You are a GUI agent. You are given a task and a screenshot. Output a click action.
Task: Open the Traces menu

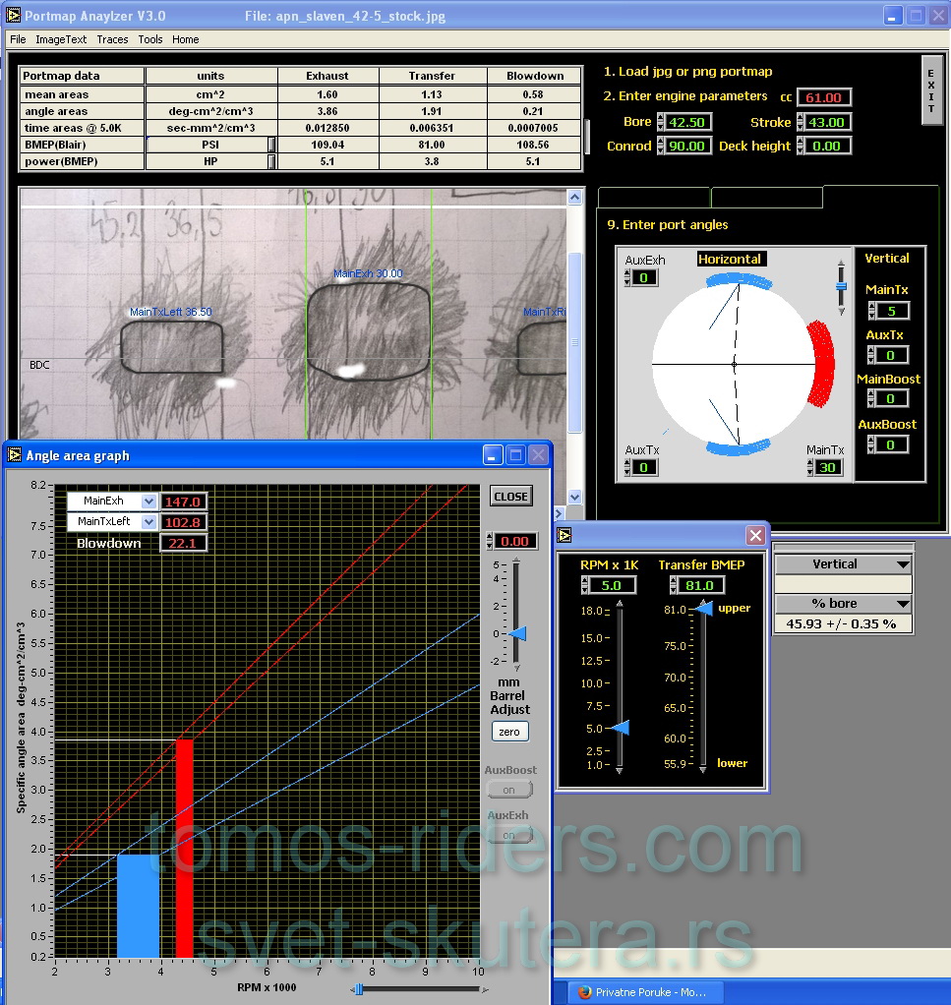point(112,39)
